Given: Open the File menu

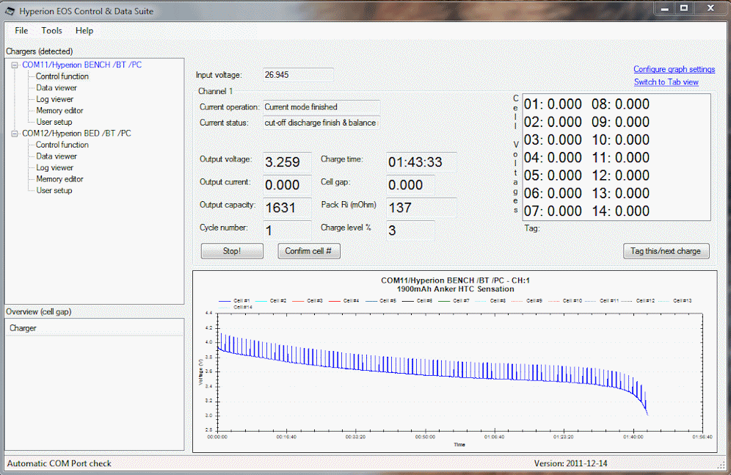Looking at the screenshot, I should pyautogui.click(x=21, y=31).
